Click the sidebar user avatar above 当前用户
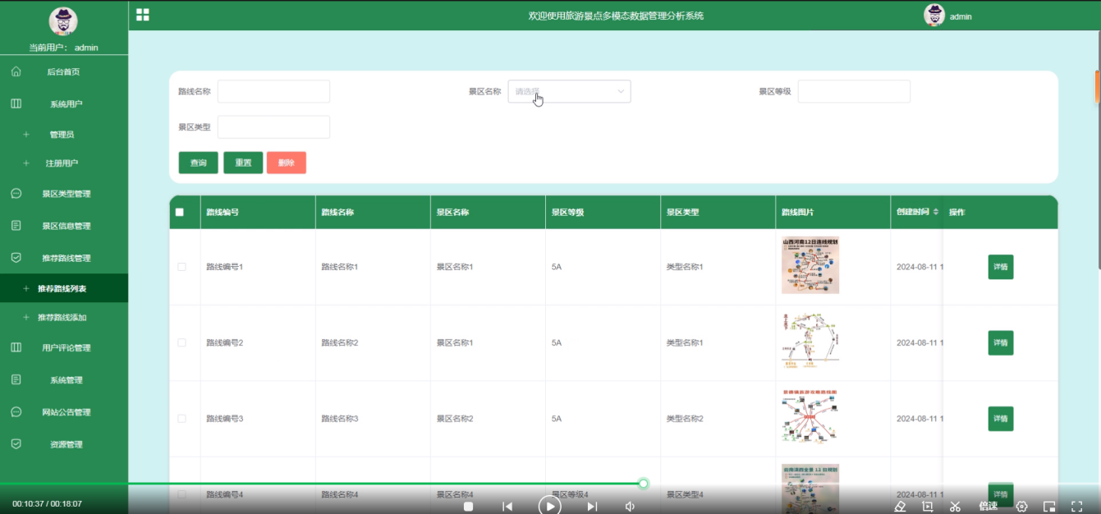The image size is (1101, 514). [63, 21]
